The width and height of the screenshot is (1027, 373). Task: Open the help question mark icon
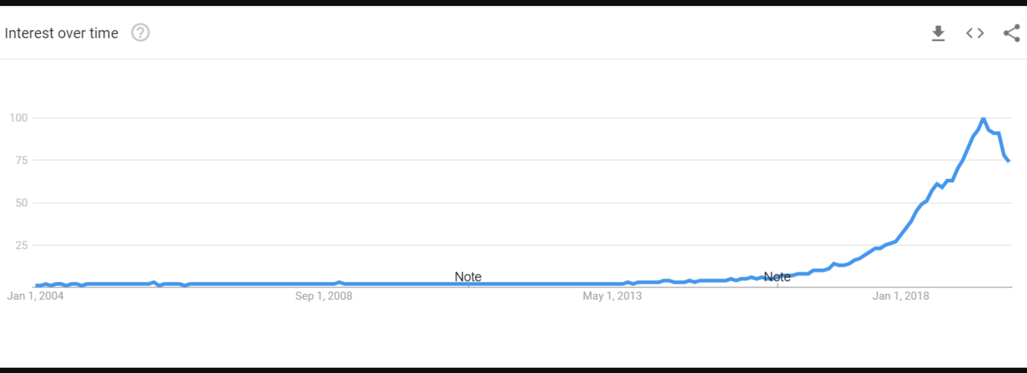[x=140, y=33]
